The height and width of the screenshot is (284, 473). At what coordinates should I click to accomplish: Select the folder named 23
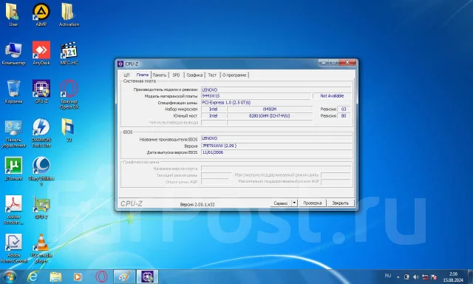coord(69,130)
